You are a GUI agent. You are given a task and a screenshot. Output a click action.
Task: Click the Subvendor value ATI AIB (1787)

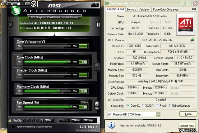[x=178, y=46]
